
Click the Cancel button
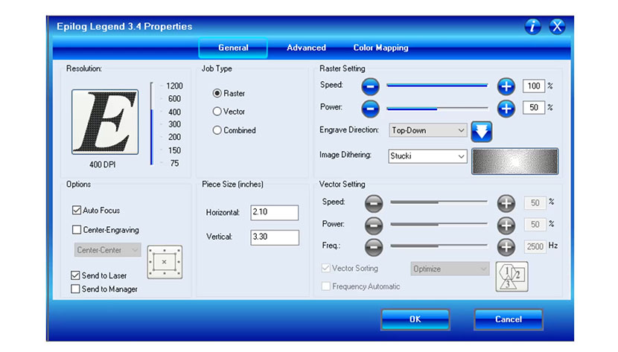click(509, 319)
